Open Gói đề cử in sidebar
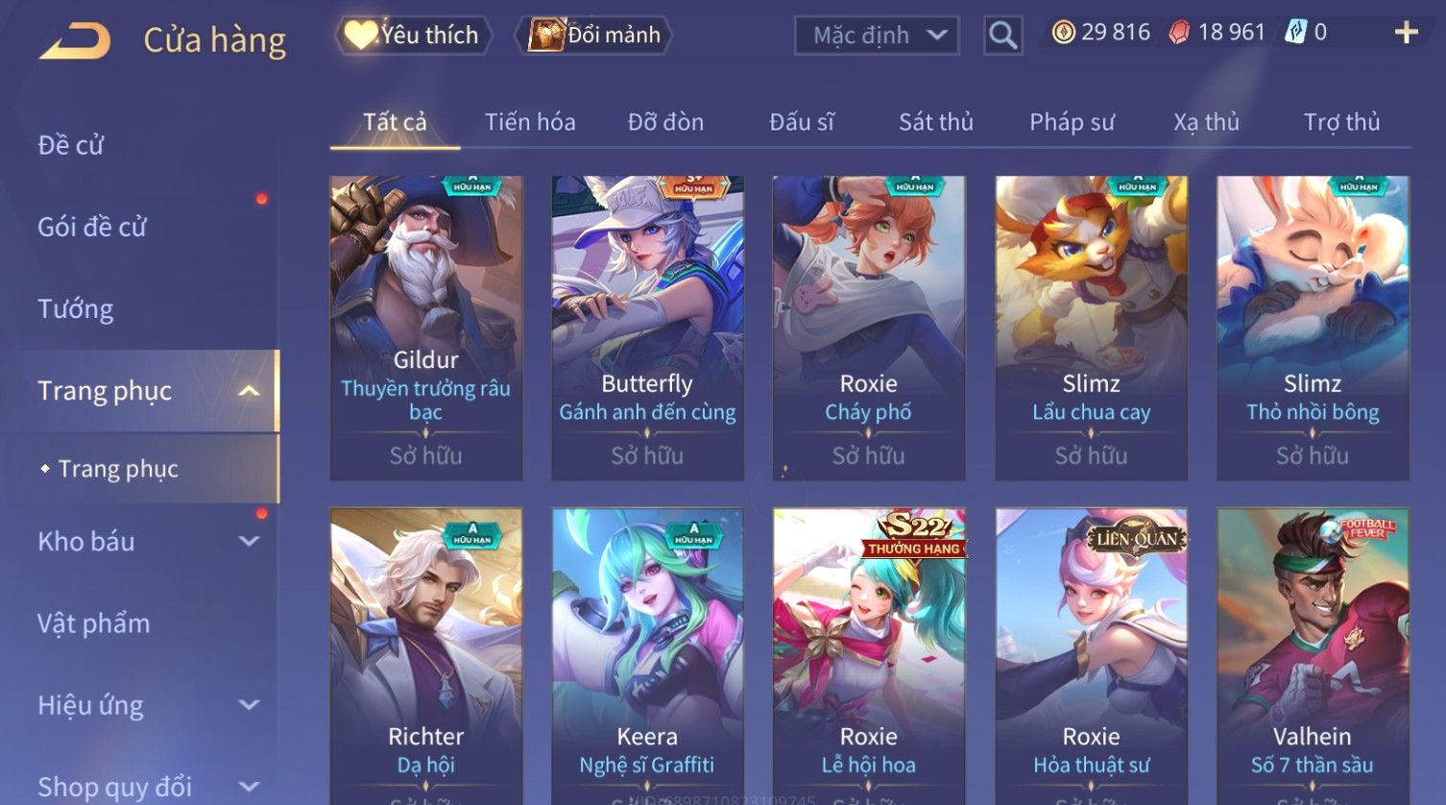This screenshot has height=805, width=1446. click(x=92, y=228)
